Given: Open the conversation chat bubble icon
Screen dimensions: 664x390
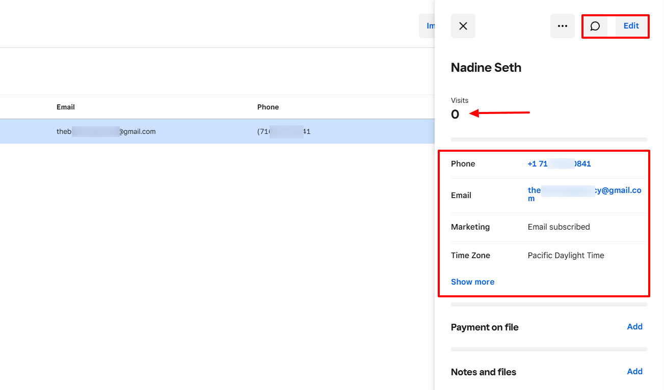Looking at the screenshot, I should coord(595,25).
